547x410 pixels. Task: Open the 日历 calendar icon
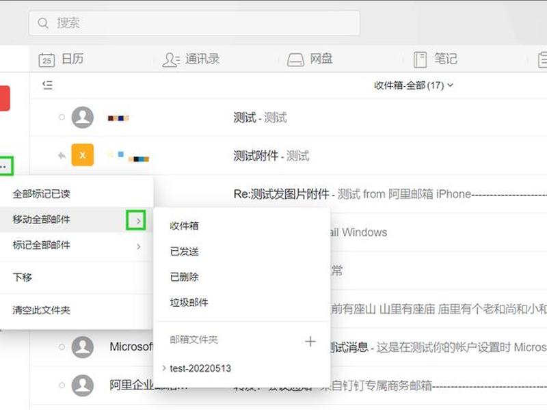pyautogui.click(x=46, y=59)
